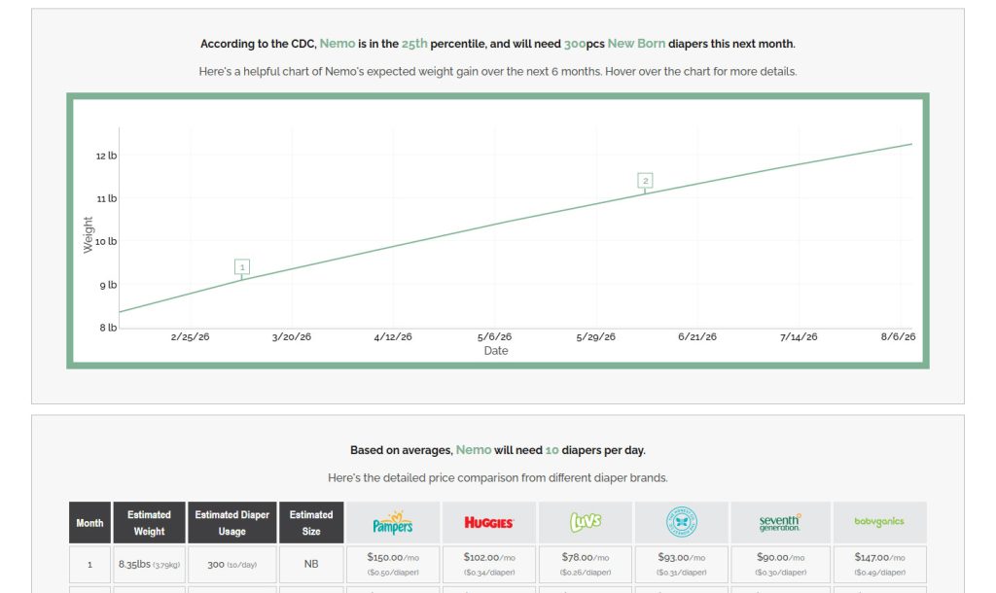The height and width of the screenshot is (593, 996).
Task: Pick the Seventh Generation $90.00/mo cell
Action: (x=780, y=564)
